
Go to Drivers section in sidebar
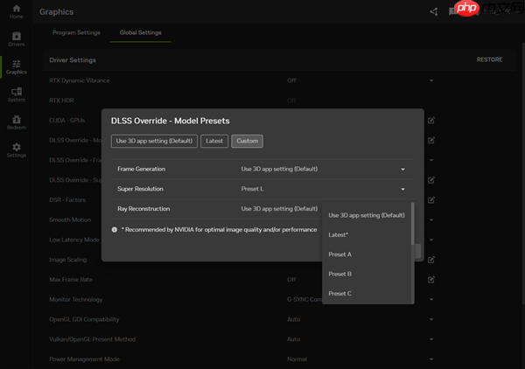[16, 38]
